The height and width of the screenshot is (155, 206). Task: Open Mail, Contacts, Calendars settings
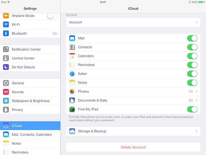30,134
